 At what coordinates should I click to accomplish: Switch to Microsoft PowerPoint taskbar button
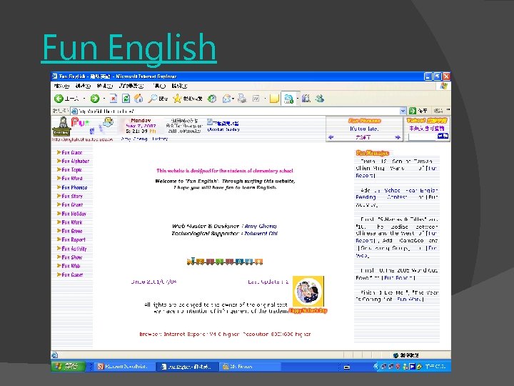[x=124, y=367]
